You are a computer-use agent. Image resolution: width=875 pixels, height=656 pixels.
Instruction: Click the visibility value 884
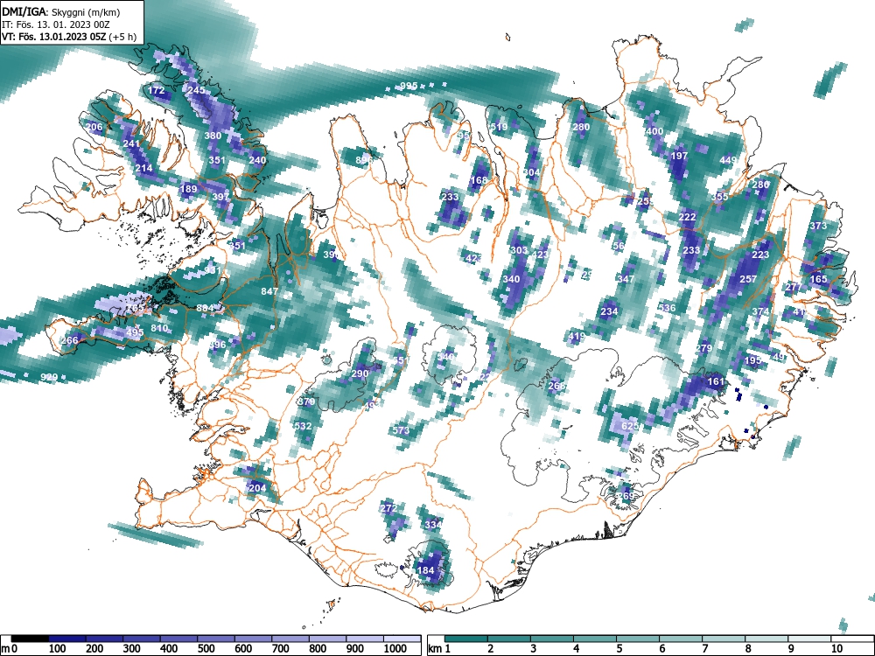pyautogui.click(x=205, y=308)
